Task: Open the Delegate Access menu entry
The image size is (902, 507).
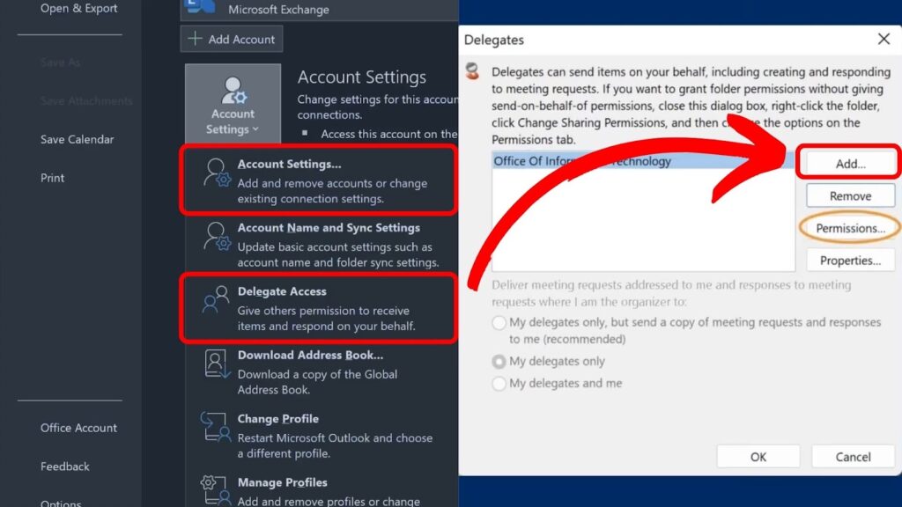Action: click(x=319, y=308)
